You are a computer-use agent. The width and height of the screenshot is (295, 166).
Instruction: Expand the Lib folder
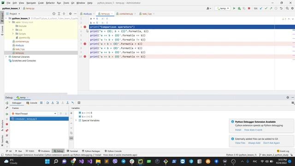click(x=13, y=30)
